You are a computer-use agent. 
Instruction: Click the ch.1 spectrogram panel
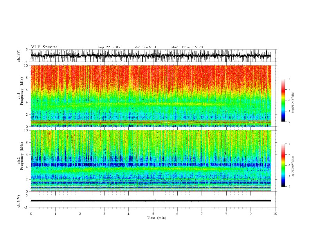click(151, 96)
